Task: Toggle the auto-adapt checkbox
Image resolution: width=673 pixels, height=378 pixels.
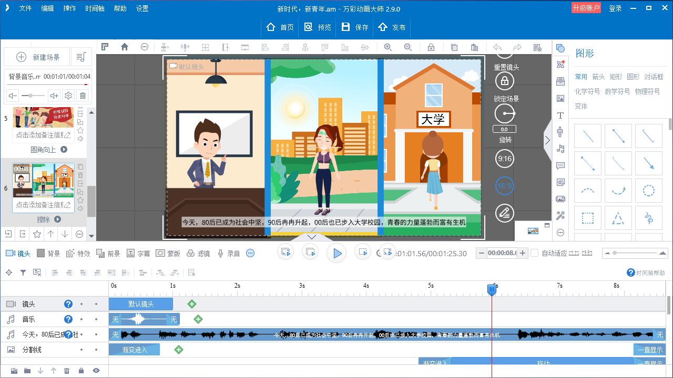Action: point(535,253)
